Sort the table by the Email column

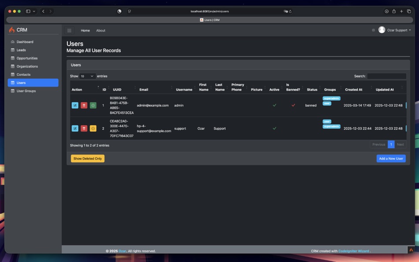pyautogui.click(x=144, y=90)
